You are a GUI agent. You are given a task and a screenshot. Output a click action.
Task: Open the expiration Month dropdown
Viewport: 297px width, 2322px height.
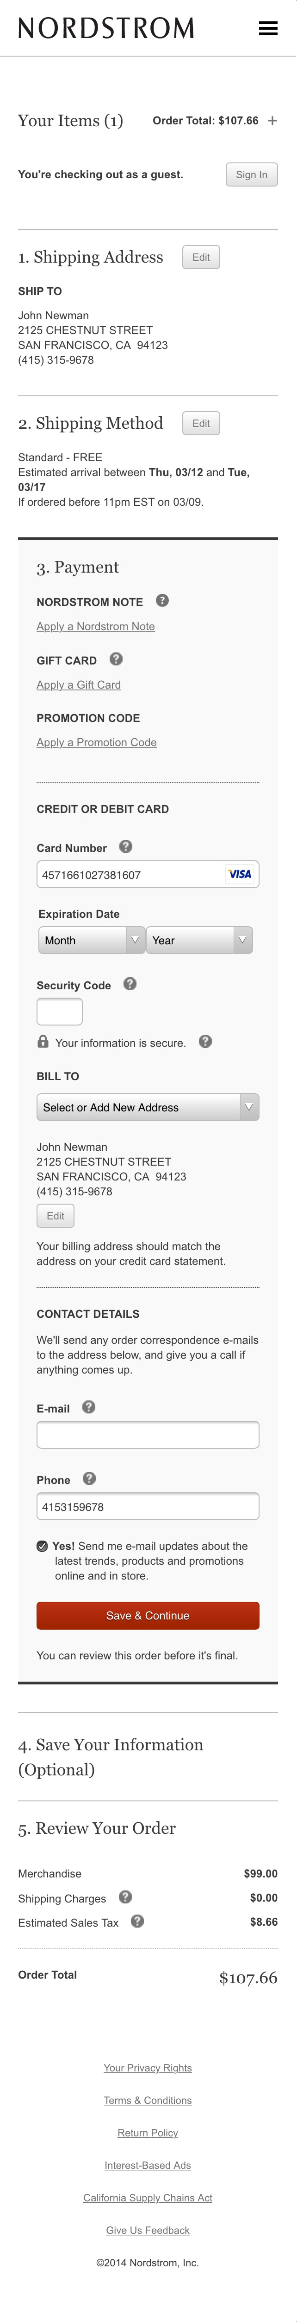pos(89,939)
